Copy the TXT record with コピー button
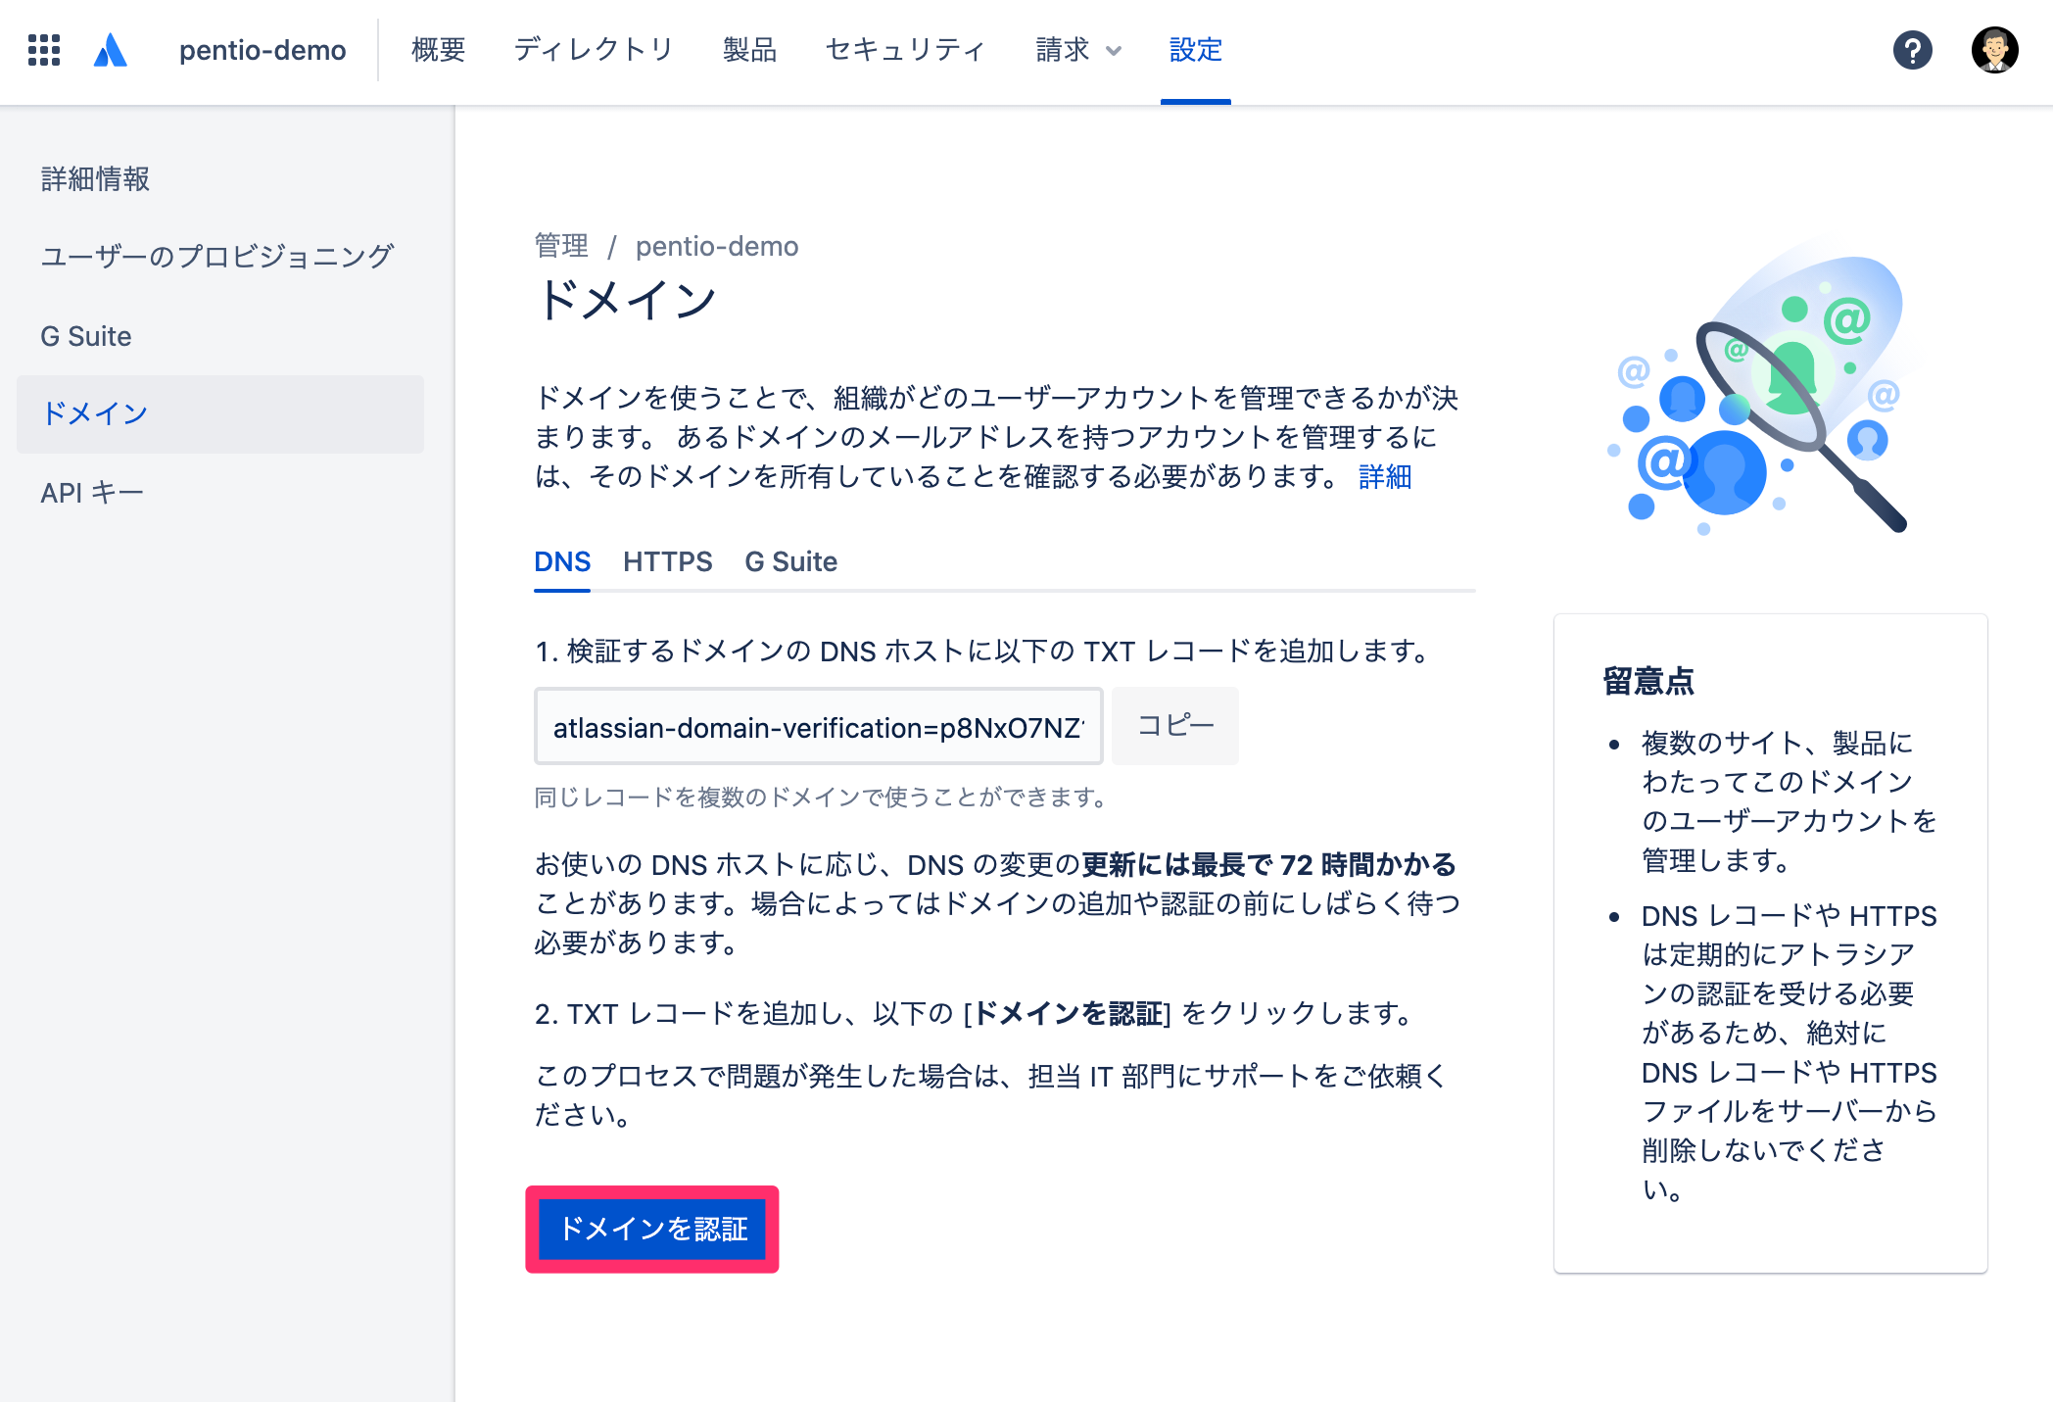This screenshot has height=1402, width=2053. tap(1175, 726)
